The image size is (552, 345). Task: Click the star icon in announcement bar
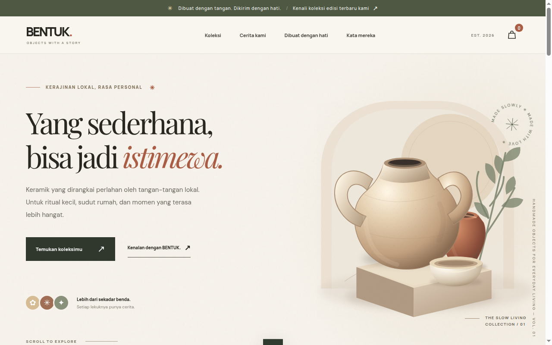pos(170,8)
